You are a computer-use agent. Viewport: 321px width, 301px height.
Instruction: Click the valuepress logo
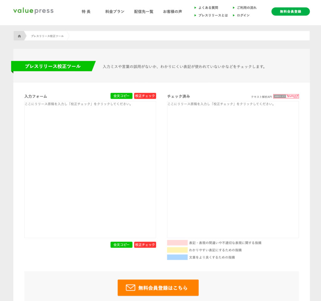pyautogui.click(x=33, y=11)
